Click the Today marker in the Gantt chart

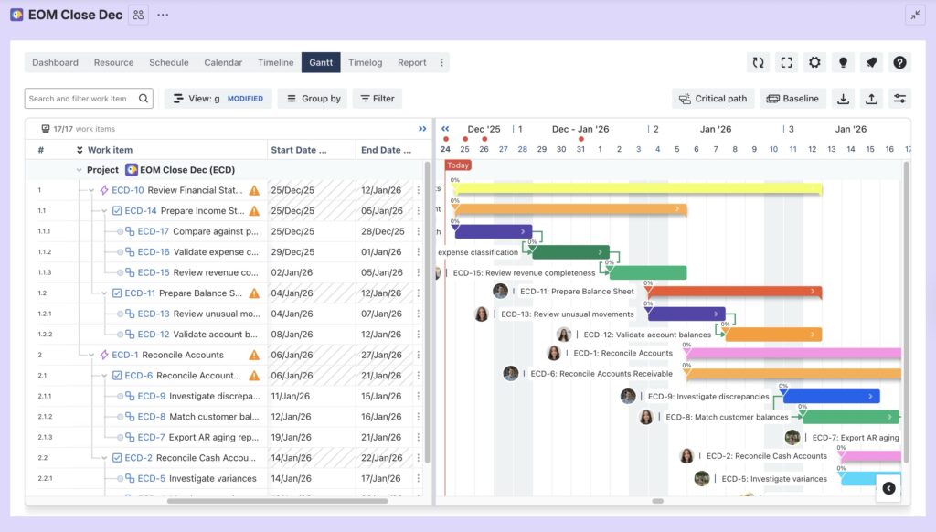pos(457,165)
